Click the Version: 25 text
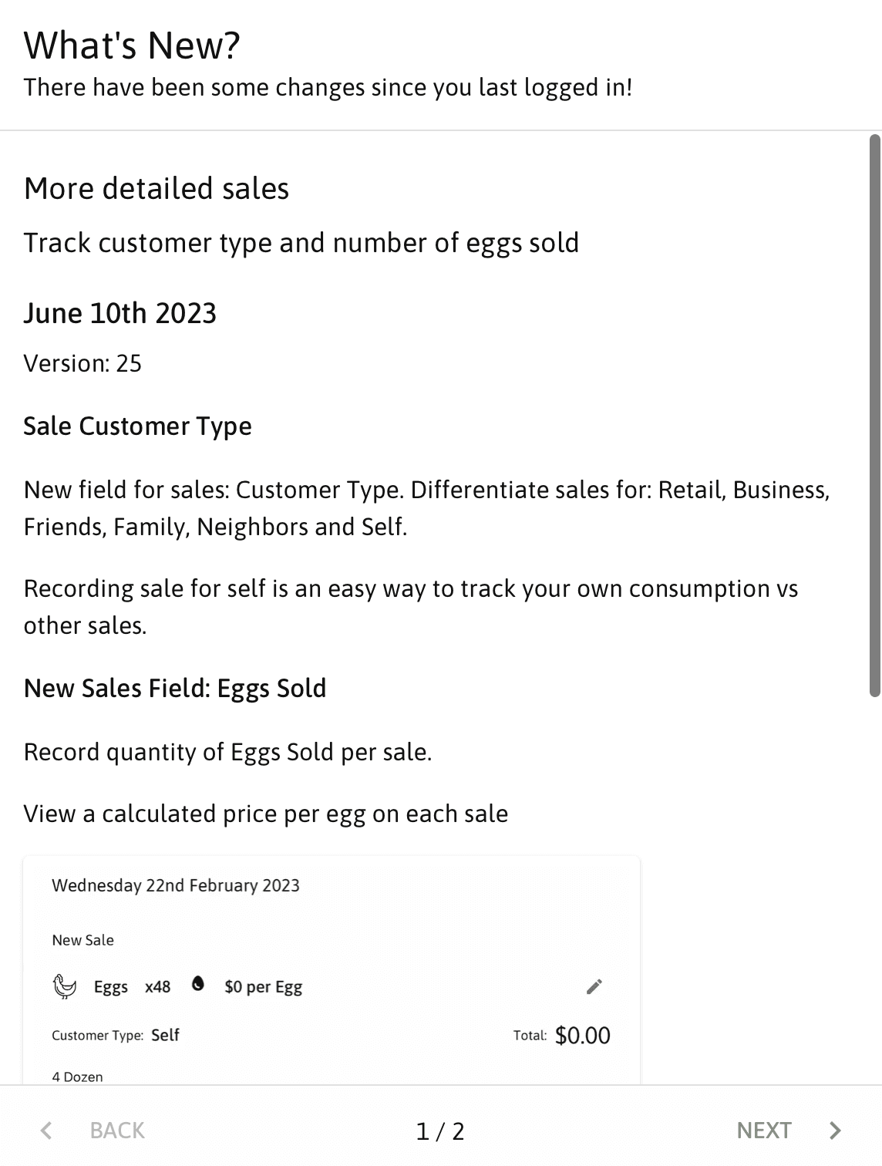The image size is (882, 1166). coord(82,363)
